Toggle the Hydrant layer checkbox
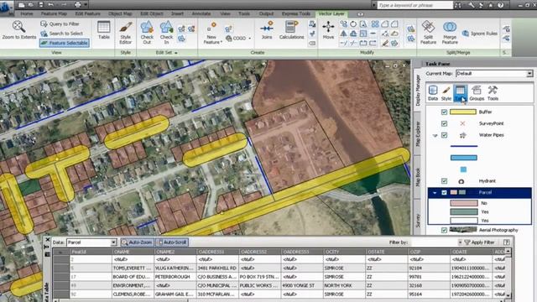537x302 pixels. [444, 181]
